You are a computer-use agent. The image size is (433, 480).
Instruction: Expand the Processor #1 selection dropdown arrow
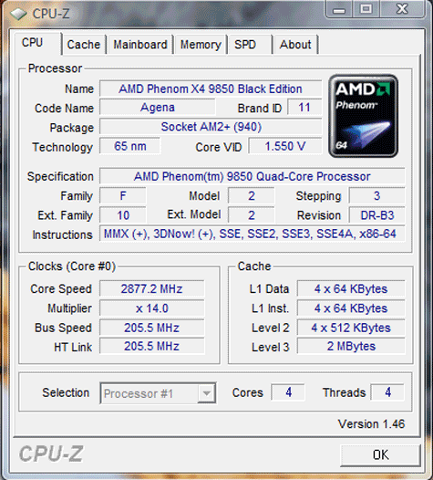pos(206,393)
